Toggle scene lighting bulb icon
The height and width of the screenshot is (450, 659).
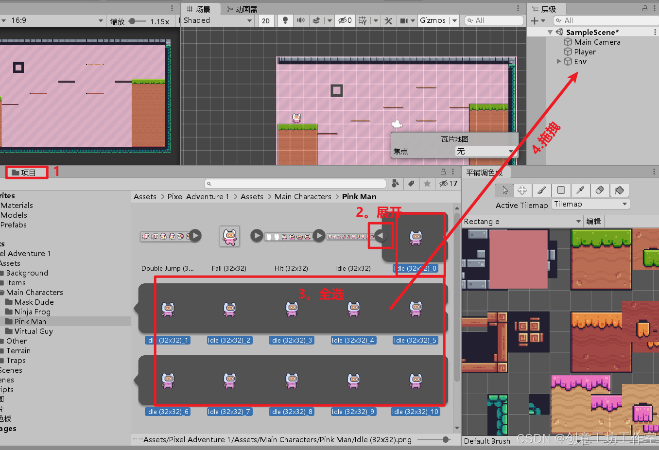285,20
